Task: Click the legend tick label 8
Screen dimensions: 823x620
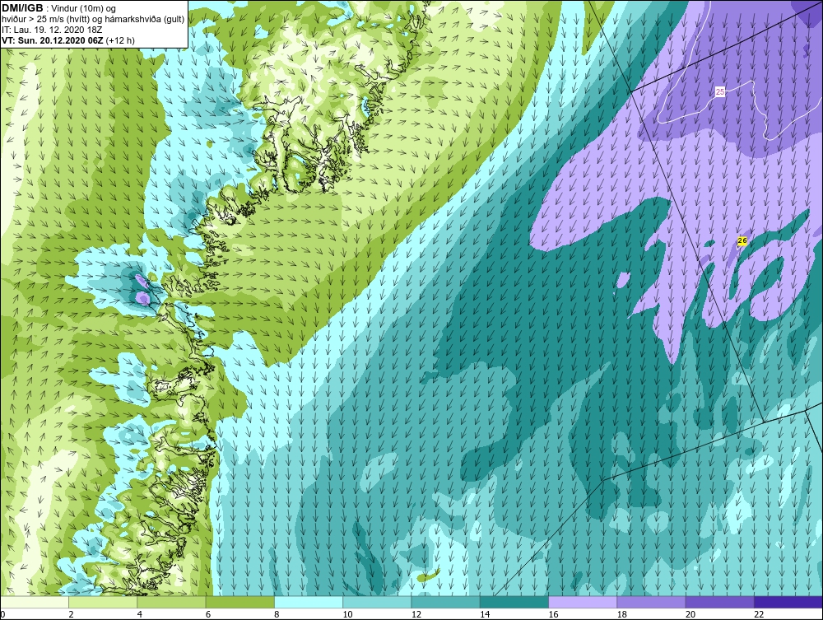Action: [277, 615]
